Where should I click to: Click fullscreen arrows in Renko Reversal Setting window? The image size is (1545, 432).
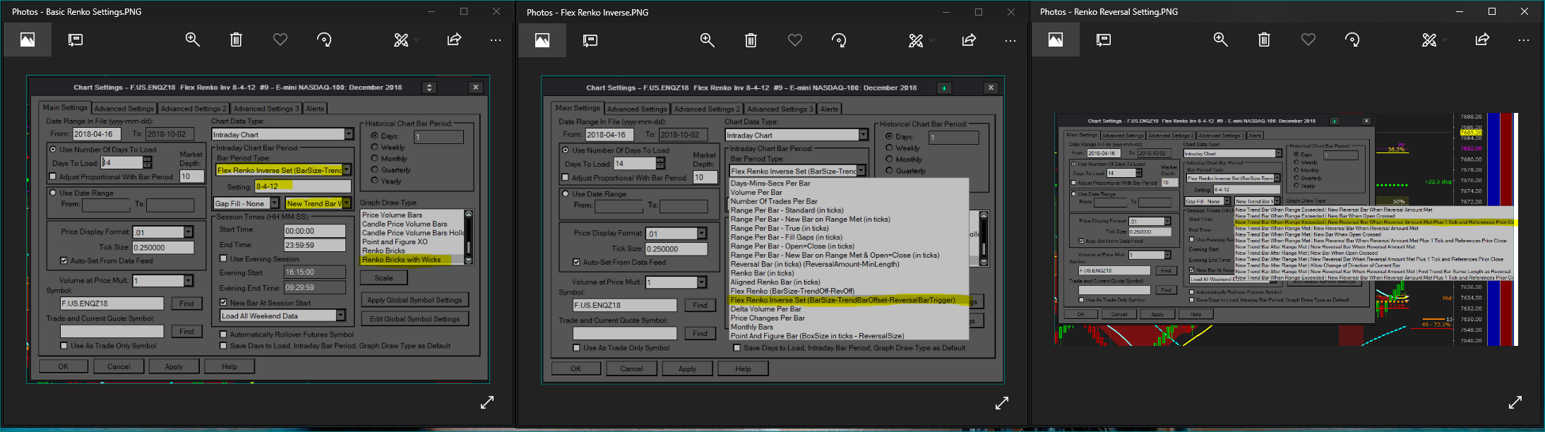tap(1515, 402)
